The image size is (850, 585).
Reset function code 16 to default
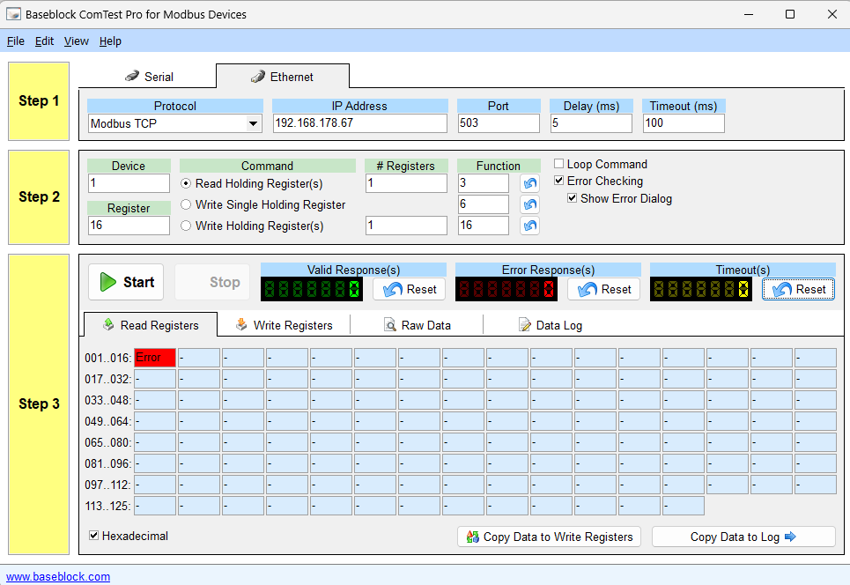[x=529, y=226]
